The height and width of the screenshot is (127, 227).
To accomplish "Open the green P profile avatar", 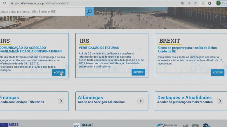I will tap(219, 3).
